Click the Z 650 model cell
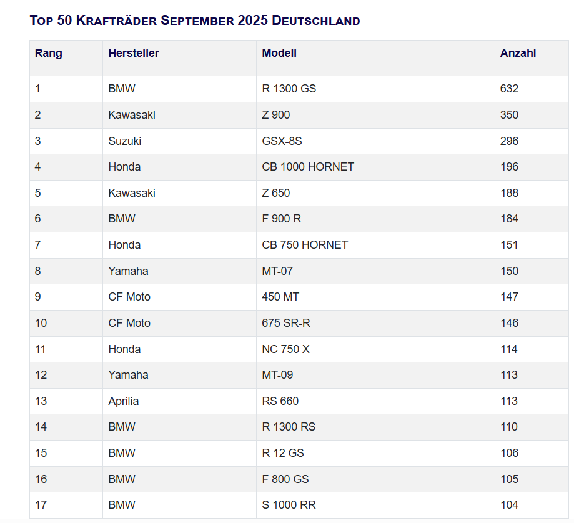The width and height of the screenshot is (574, 523). (276, 193)
